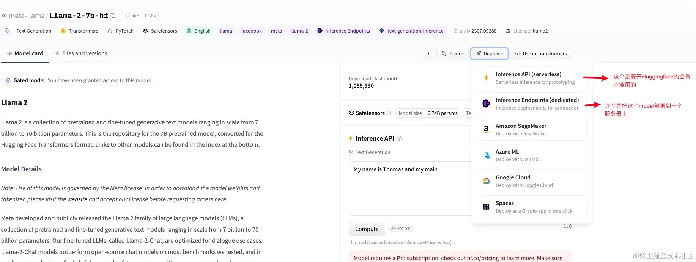Click the llama-2 tag
696x262 pixels.
300,31
